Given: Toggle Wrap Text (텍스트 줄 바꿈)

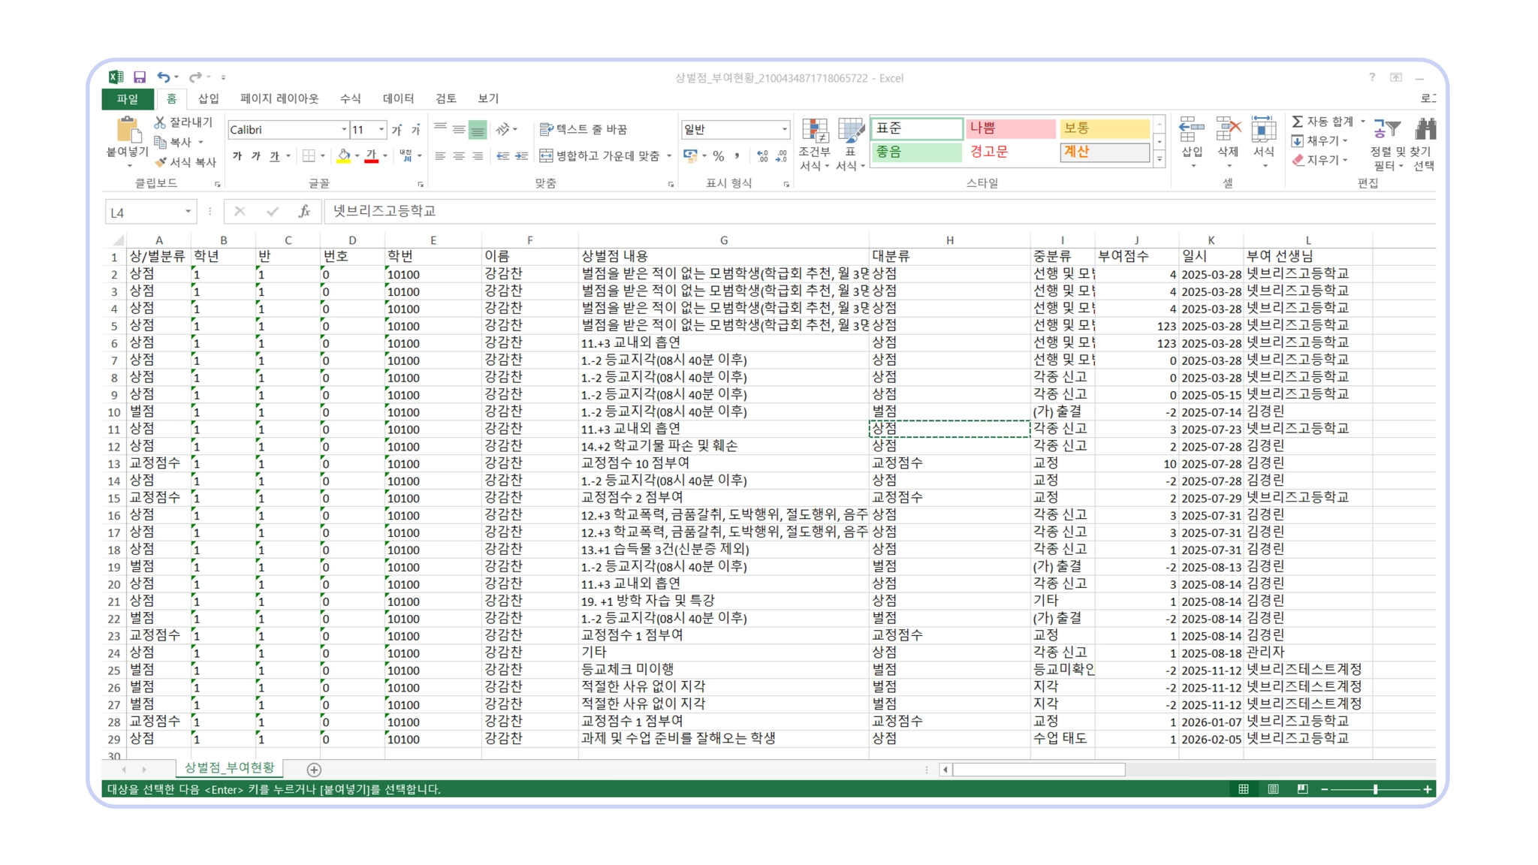Looking at the screenshot, I should (584, 129).
